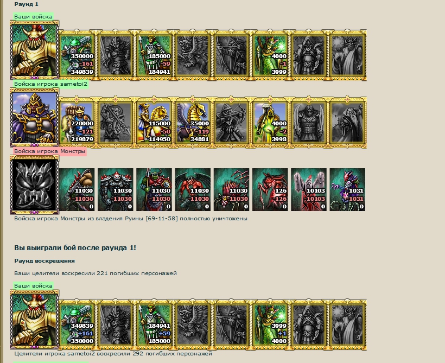Click the green 'Ваши войска' label in Round 1
445x363 pixels.
click(33, 16)
